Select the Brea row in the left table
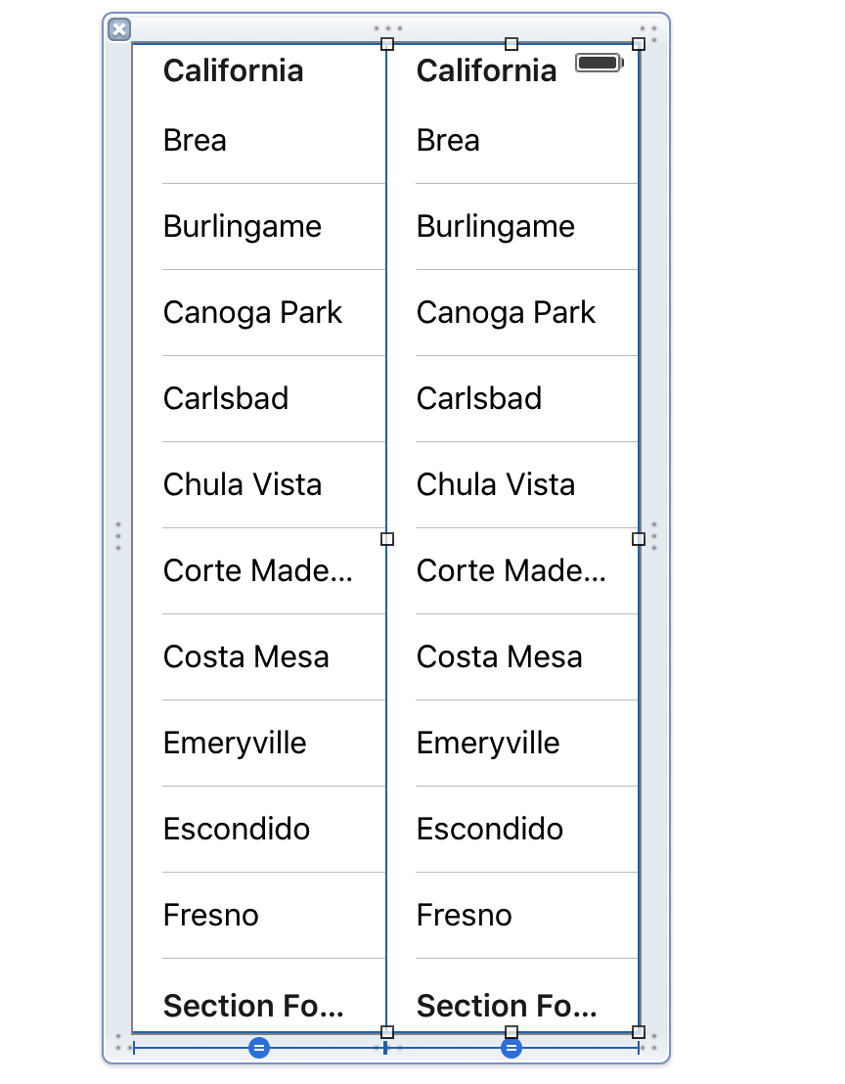 point(195,141)
